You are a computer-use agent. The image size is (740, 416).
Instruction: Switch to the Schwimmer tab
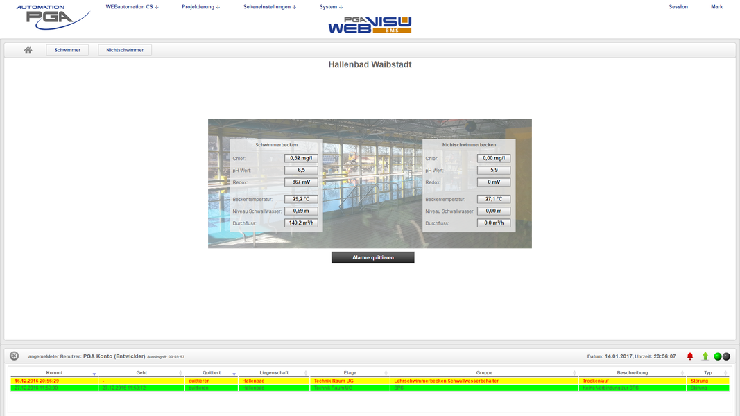tap(67, 50)
